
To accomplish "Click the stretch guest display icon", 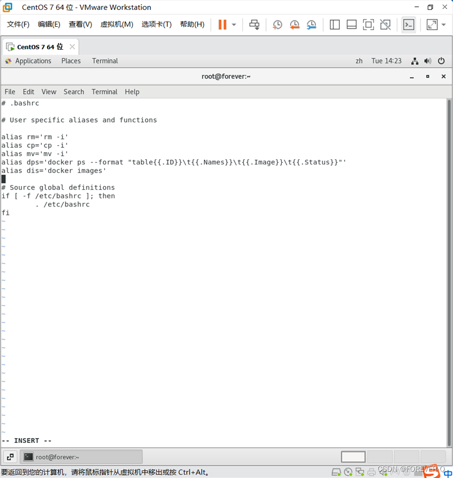I will [432, 25].
